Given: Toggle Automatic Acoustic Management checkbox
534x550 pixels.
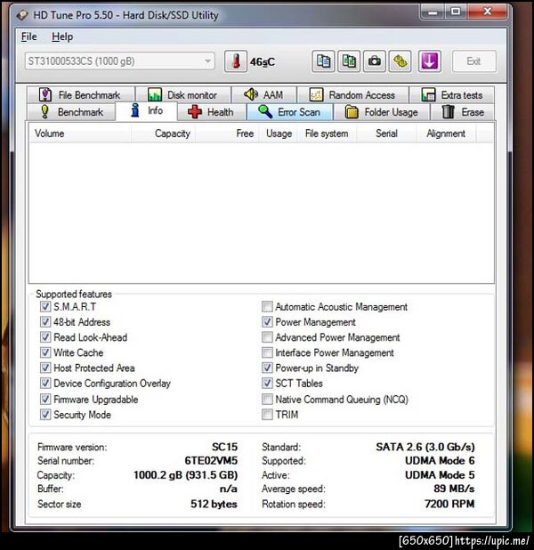Looking at the screenshot, I should coord(267,306).
